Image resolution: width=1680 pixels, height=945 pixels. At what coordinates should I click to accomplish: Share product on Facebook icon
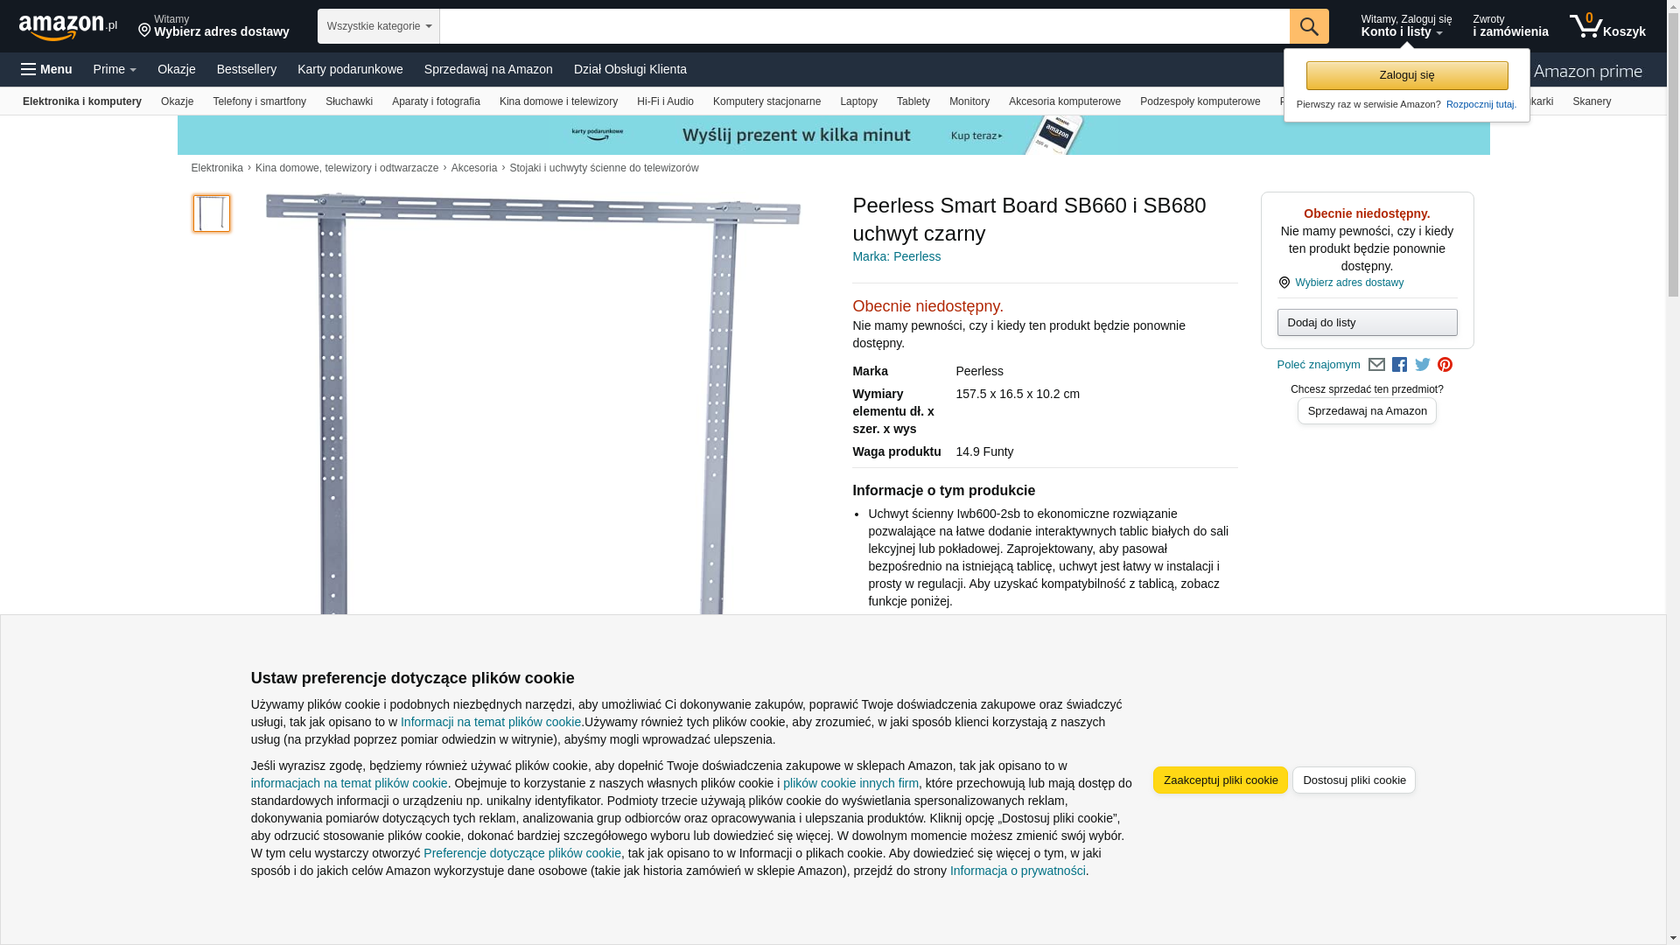(x=1399, y=365)
